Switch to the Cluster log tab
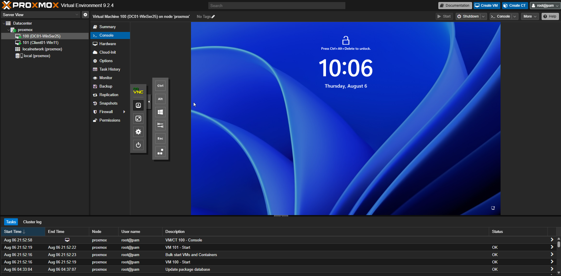Image resolution: width=561 pixels, height=276 pixels. click(32, 222)
